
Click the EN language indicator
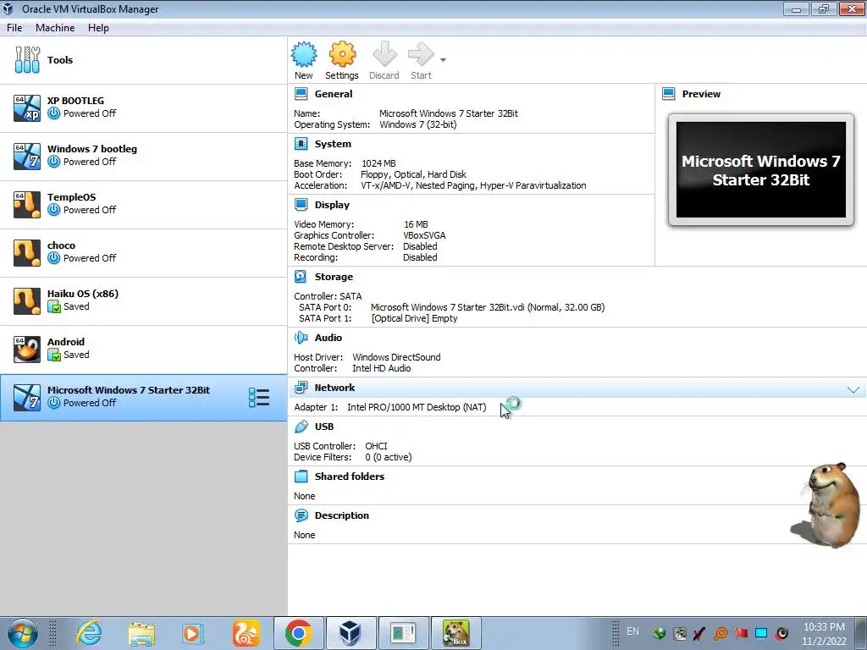point(632,631)
